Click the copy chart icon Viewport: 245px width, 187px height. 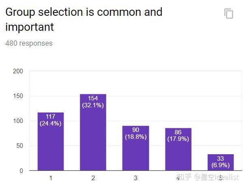[229, 14]
